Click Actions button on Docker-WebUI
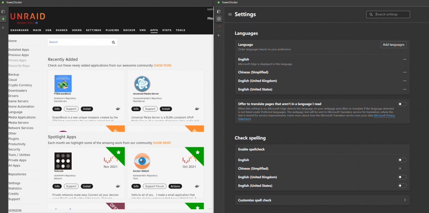 tap(175, 186)
